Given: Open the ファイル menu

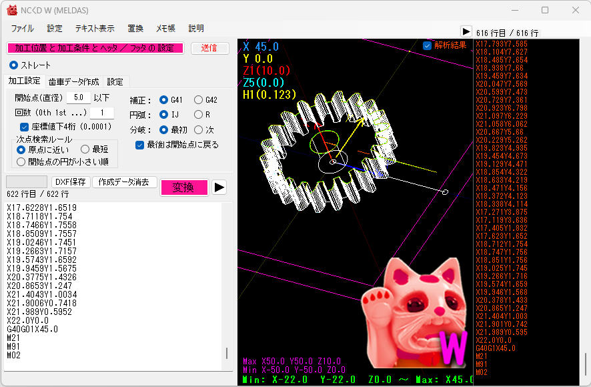Looking at the screenshot, I should [22, 29].
